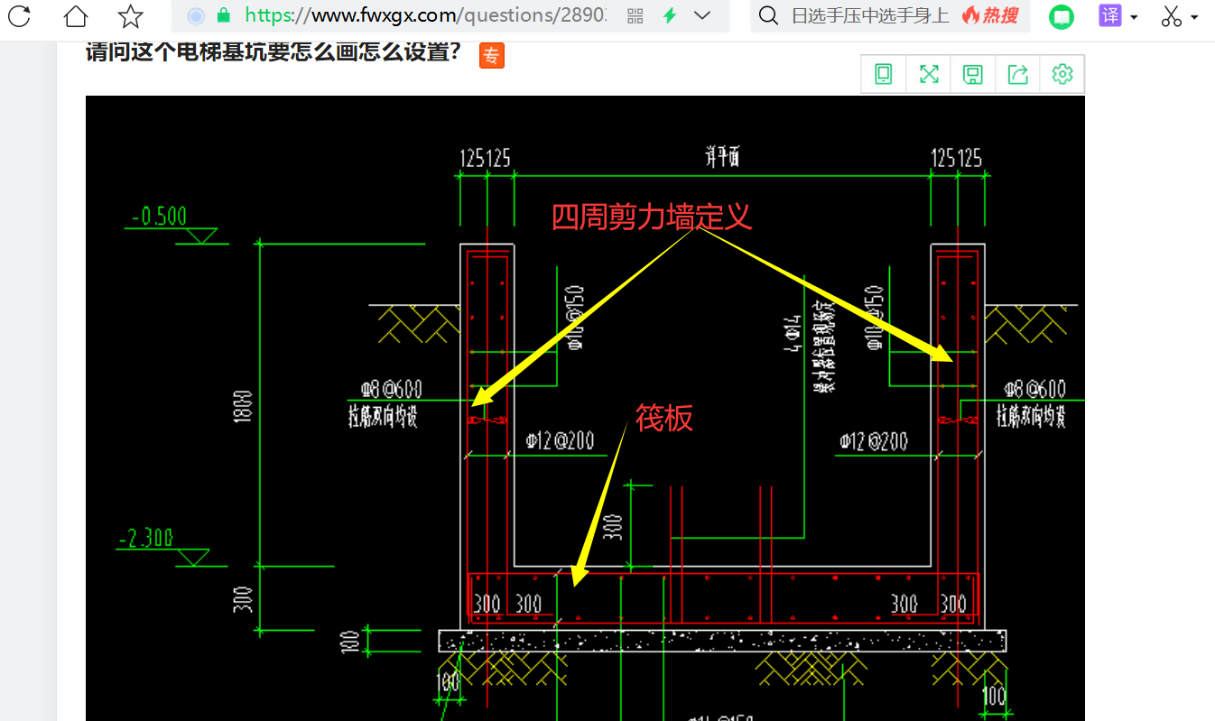Click the mobile view icon in image toolbar
Viewport: 1215px width, 721px height.
(x=884, y=74)
